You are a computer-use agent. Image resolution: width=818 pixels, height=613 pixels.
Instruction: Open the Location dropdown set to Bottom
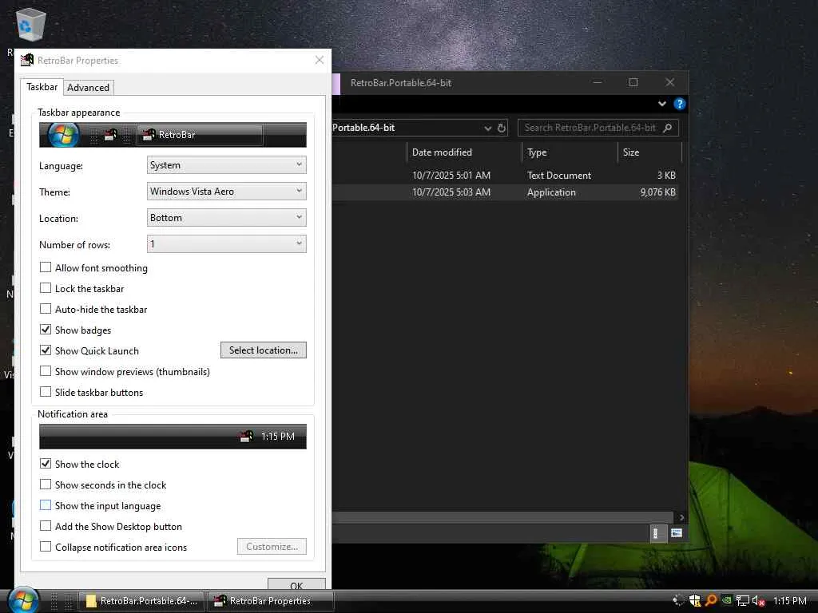click(226, 218)
